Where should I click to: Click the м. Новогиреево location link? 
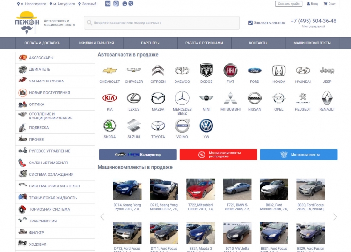click(31, 4)
